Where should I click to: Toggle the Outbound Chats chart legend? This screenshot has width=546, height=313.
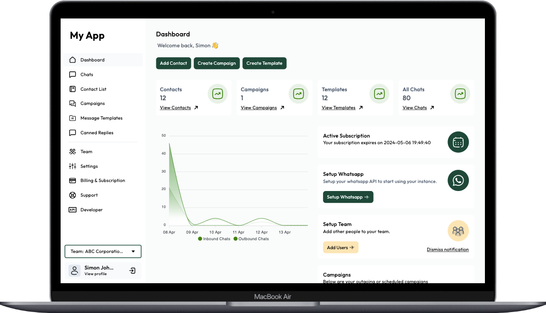point(251,239)
